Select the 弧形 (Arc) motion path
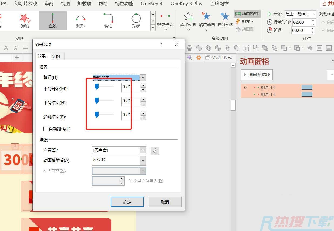This screenshot has height=231, width=334. pyautogui.click(x=80, y=21)
